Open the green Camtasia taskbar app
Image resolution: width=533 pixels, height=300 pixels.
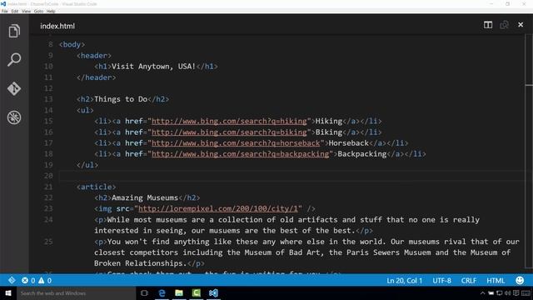coord(197,292)
